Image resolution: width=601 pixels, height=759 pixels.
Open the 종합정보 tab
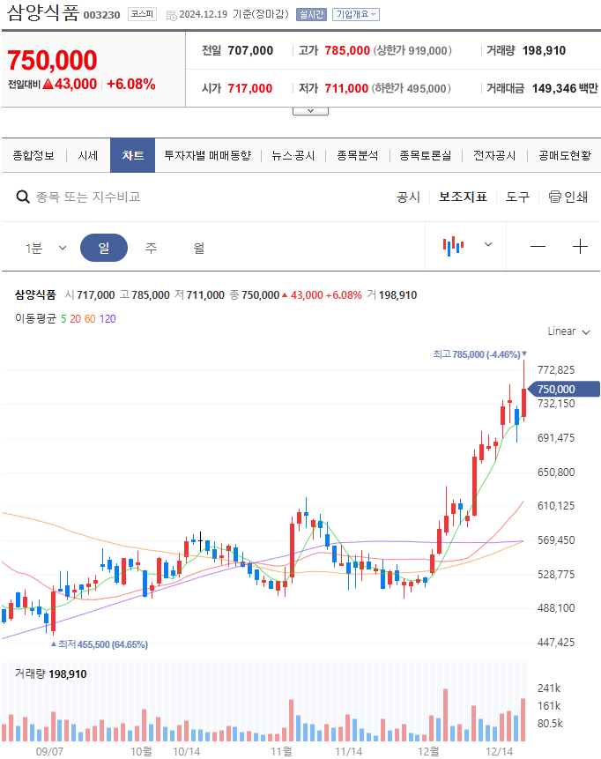[x=33, y=155]
